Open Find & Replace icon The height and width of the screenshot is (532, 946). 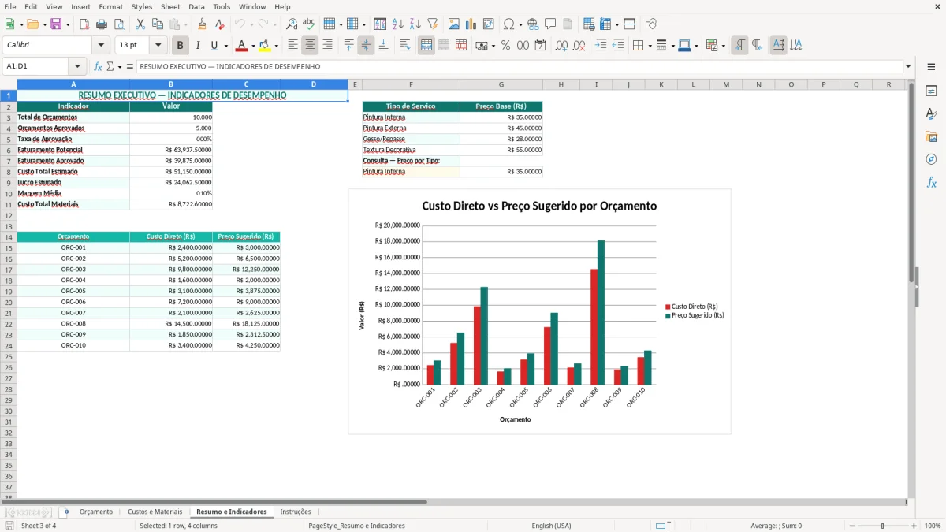pyautogui.click(x=292, y=24)
